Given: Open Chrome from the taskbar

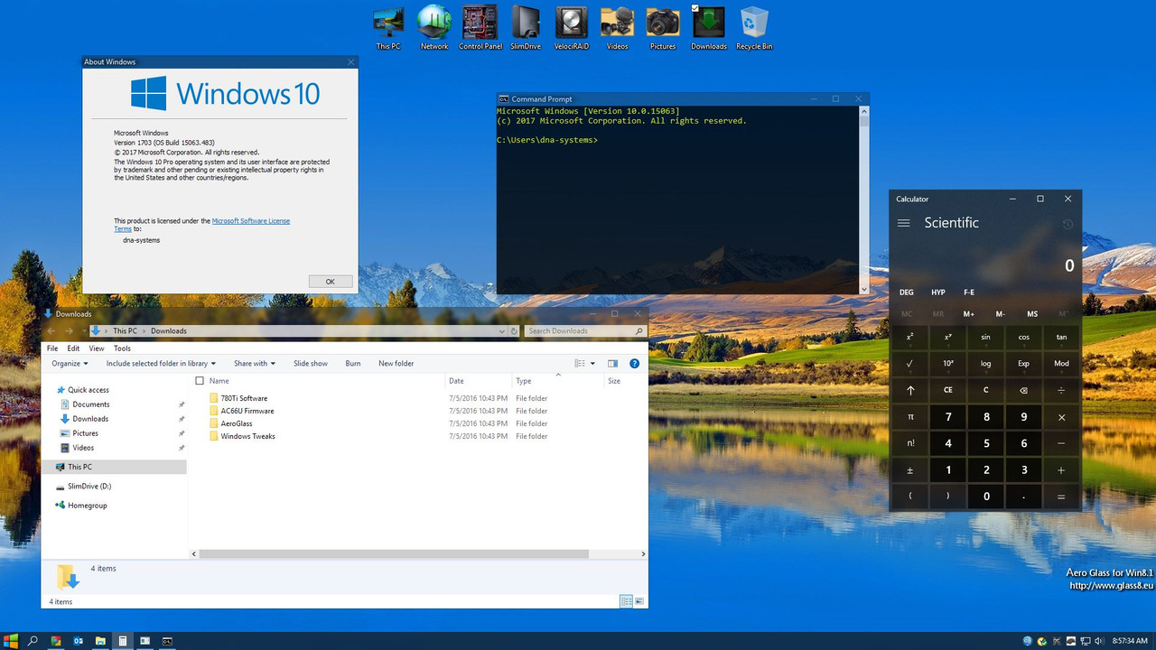Looking at the screenshot, I should (55, 641).
